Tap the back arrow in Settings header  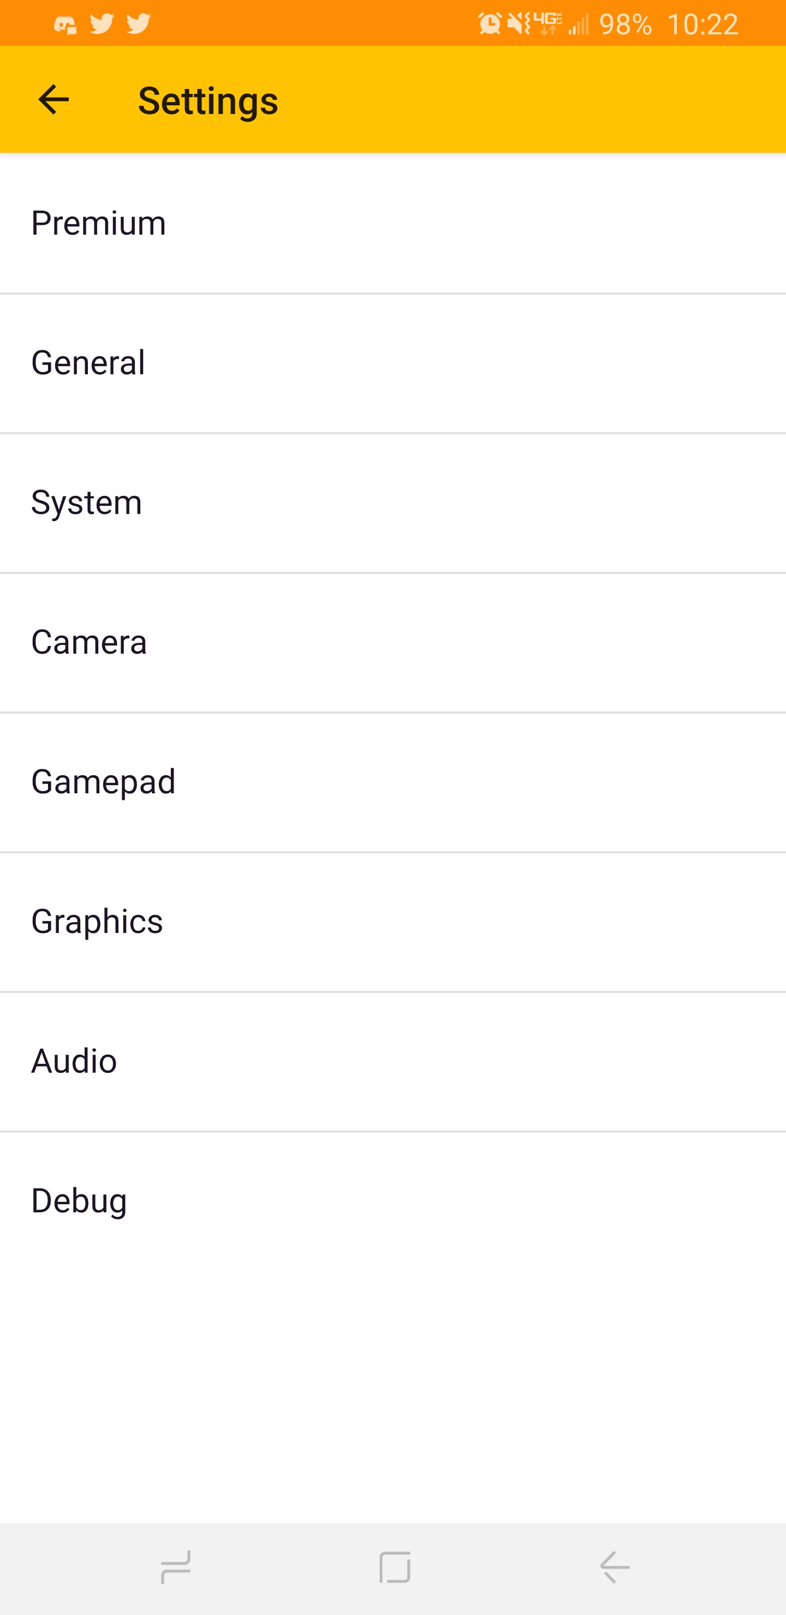(x=53, y=100)
